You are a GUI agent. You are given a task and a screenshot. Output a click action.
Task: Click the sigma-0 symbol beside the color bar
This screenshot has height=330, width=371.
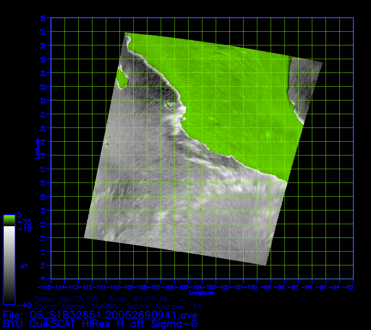coord(24,266)
